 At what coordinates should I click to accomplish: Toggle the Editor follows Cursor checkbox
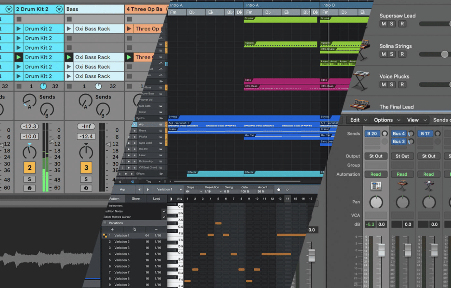[164, 217]
